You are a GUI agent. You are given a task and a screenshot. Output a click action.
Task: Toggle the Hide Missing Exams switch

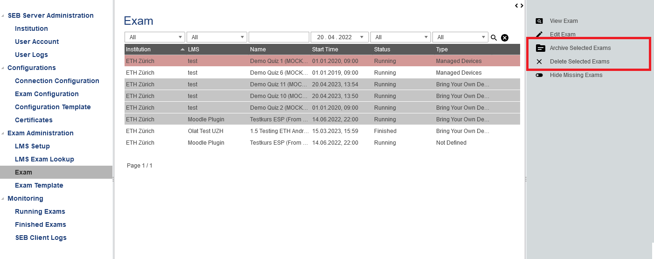pos(539,75)
